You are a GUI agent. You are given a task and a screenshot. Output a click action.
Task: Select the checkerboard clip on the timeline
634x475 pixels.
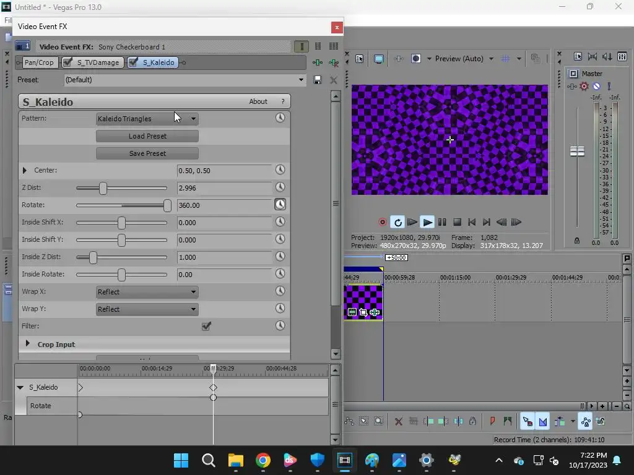[363, 302]
